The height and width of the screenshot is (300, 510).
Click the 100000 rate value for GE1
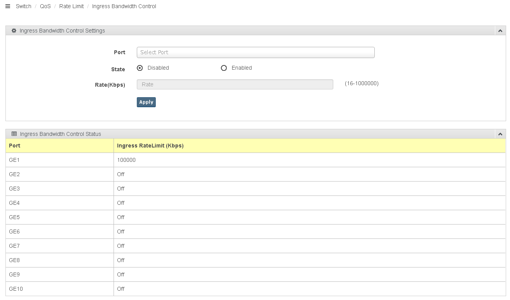coord(126,160)
